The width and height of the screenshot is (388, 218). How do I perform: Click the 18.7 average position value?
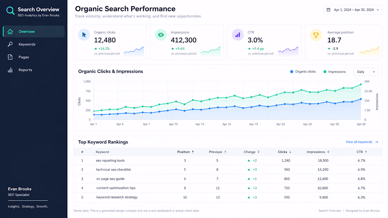tap(334, 40)
